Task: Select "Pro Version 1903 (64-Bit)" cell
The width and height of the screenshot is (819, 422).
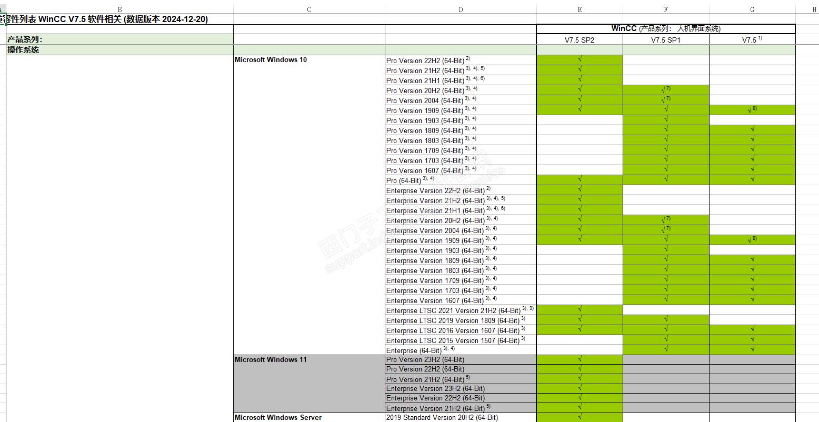Action: click(x=461, y=120)
